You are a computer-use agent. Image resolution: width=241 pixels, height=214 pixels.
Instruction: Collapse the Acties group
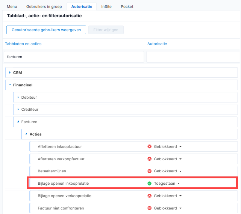pyautogui.click(x=26, y=134)
